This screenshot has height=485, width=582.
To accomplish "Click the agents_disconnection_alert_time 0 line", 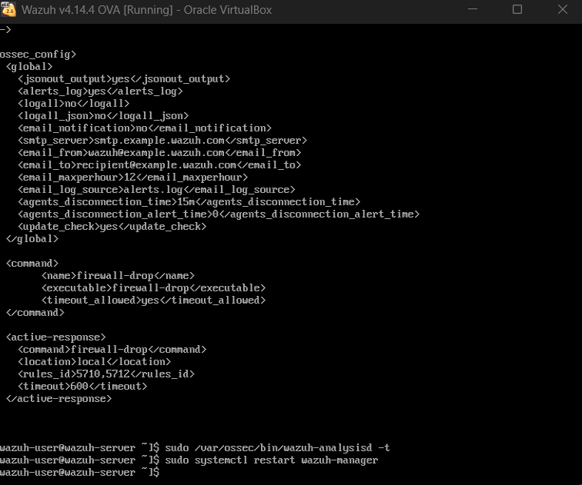I will pyautogui.click(x=219, y=214).
